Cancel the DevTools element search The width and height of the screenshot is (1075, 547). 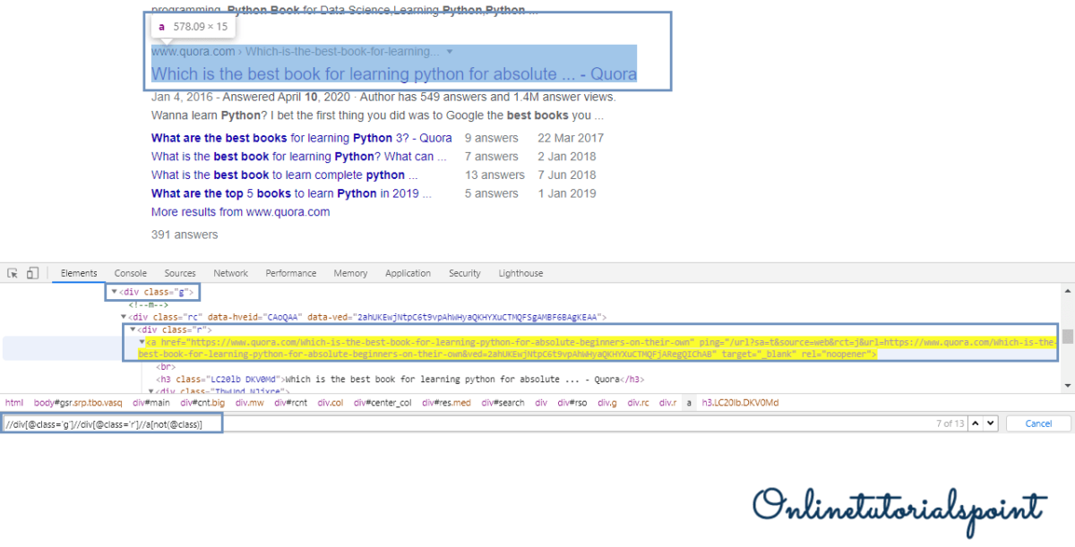point(1038,423)
